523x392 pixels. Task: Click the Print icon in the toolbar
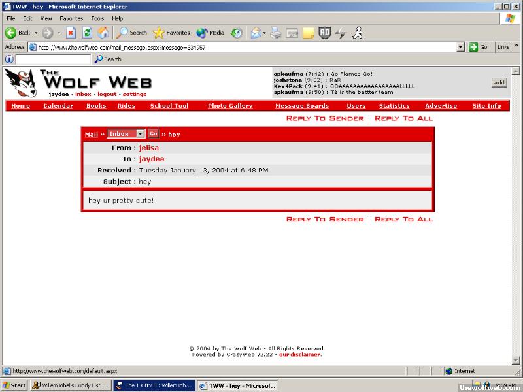(x=276, y=33)
